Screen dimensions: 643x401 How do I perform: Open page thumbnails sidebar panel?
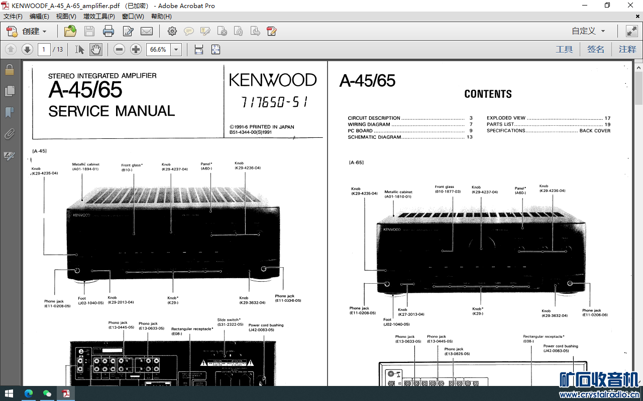10,91
